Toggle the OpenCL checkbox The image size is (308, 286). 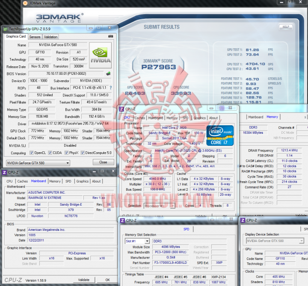[31, 153]
